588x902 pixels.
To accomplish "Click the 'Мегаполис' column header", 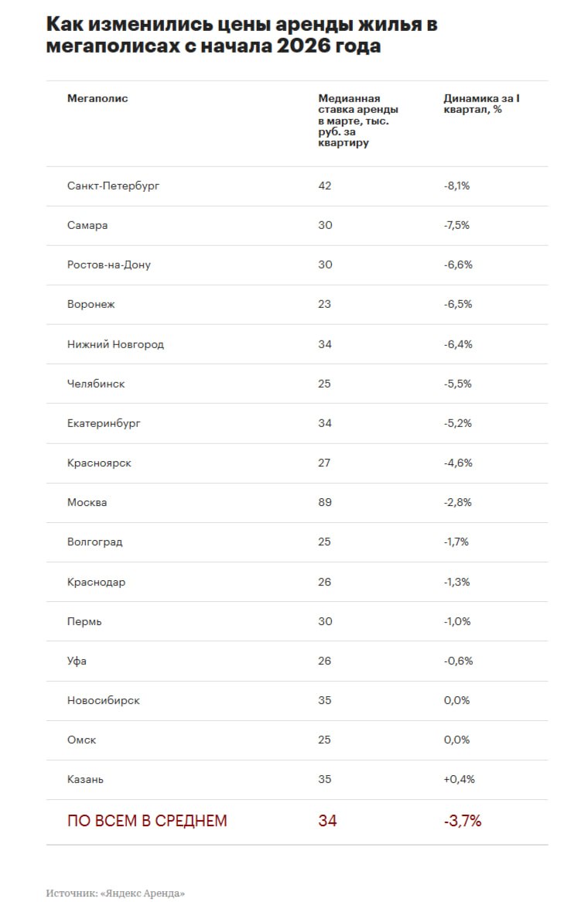I will 97,98.
